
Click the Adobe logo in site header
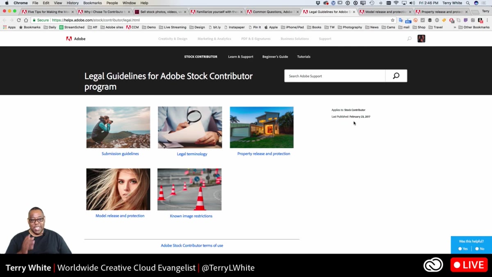pyautogui.click(x=76, y=39)
